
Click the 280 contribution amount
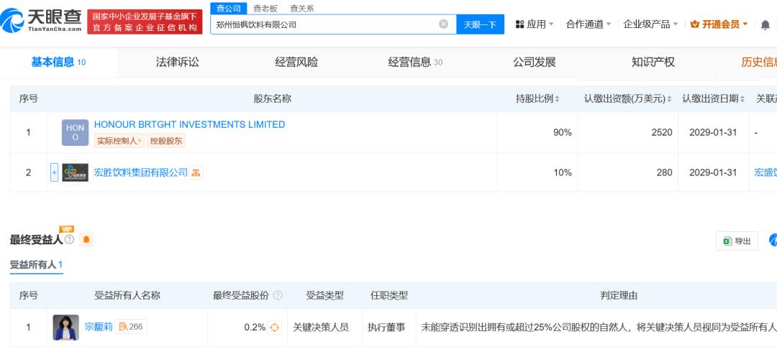click(x=665, y=172)
